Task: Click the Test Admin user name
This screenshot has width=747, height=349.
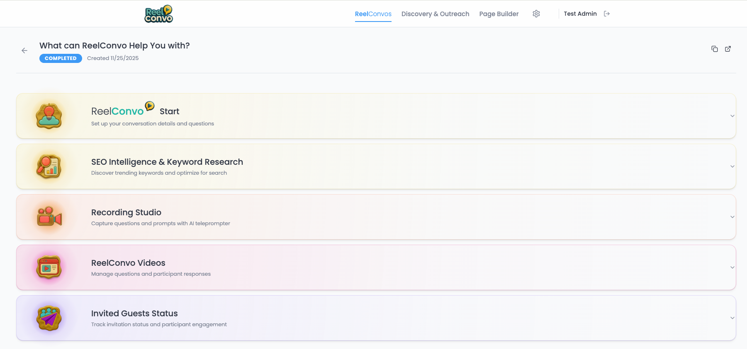Action: [580, 14]
